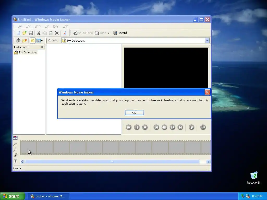Click the New Collection folder icon

click(x=25, y=40)
